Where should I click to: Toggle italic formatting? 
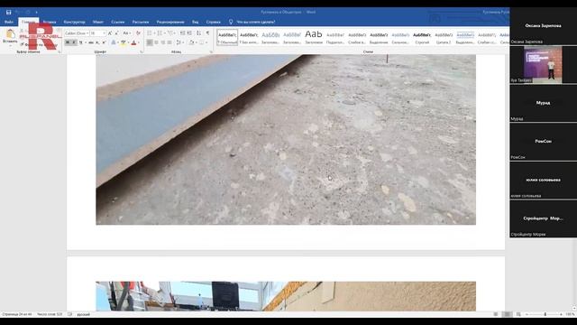click(74, 42)
